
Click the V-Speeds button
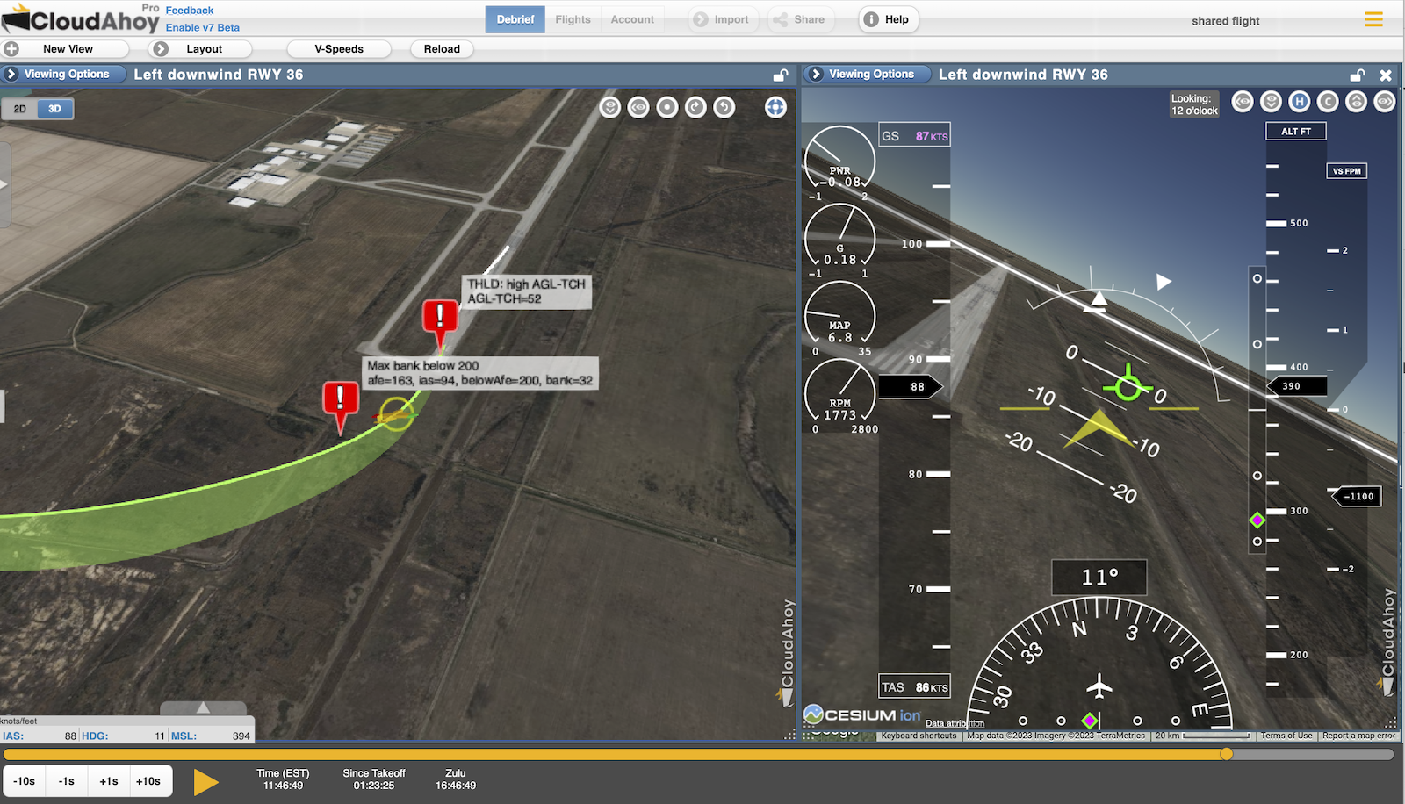(339, 49)
